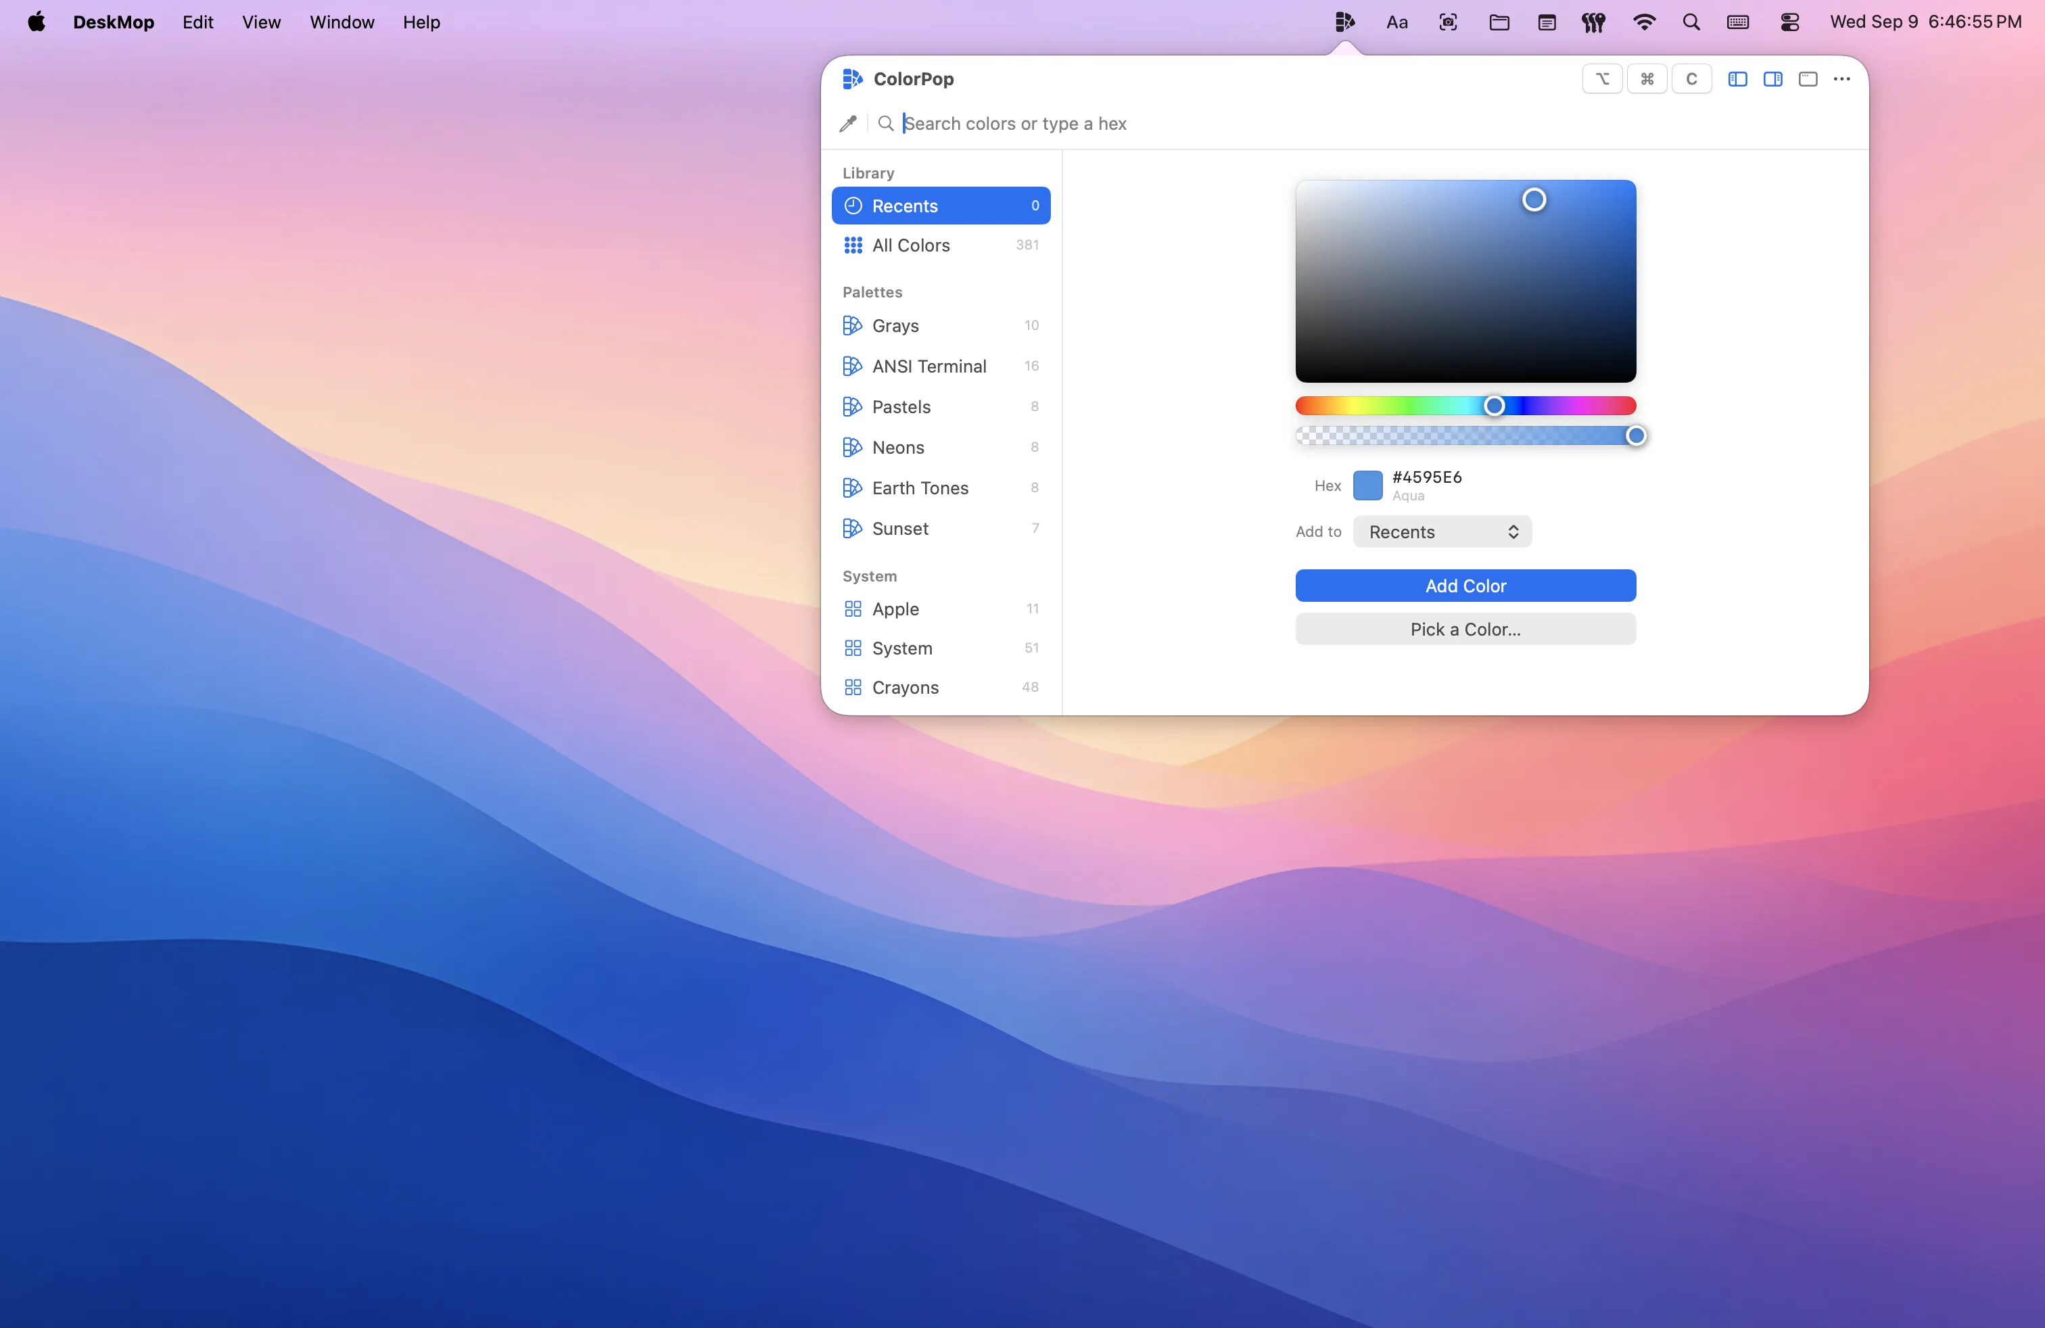
Task: Click the Sunset palette icon
Action: [x=852, y=528]
